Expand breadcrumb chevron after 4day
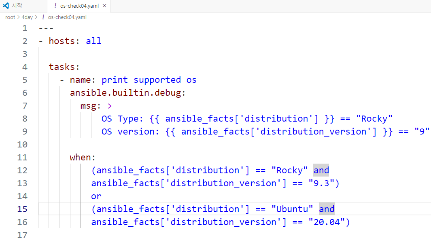 [36, 17]
